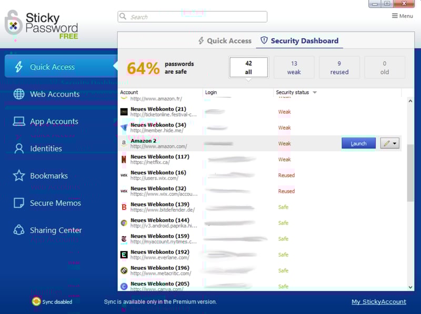
Task: Click the Web Accounts globe icon
Action: pos(19,94)
